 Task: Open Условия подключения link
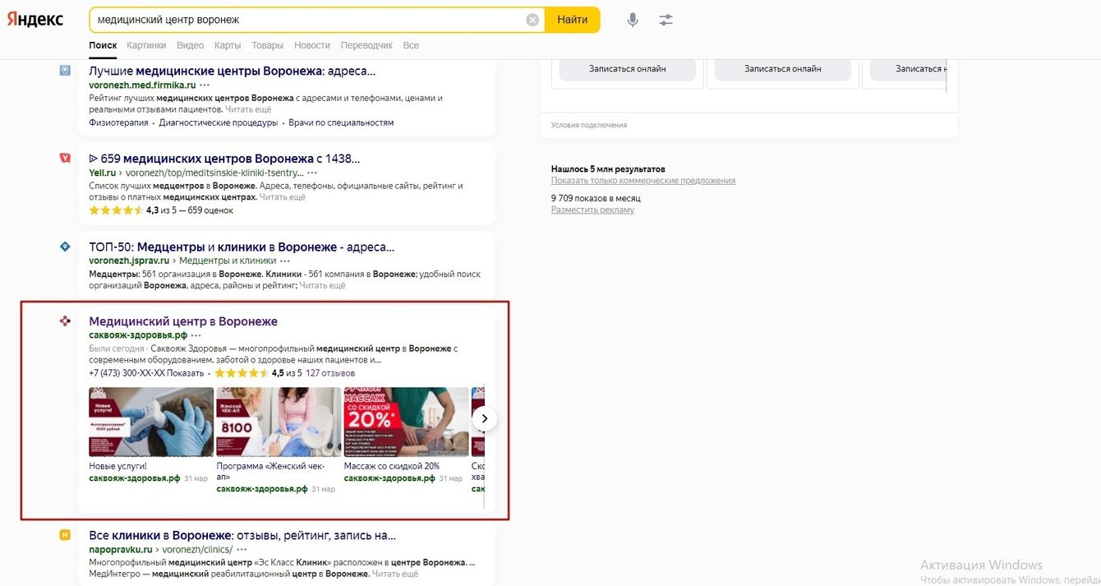[588, 125]
